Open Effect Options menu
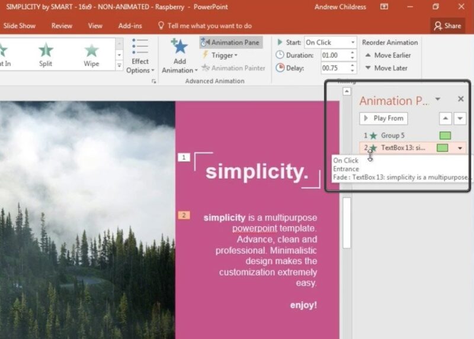This screenshot has height=339, width=474. [x=140, y=56]
